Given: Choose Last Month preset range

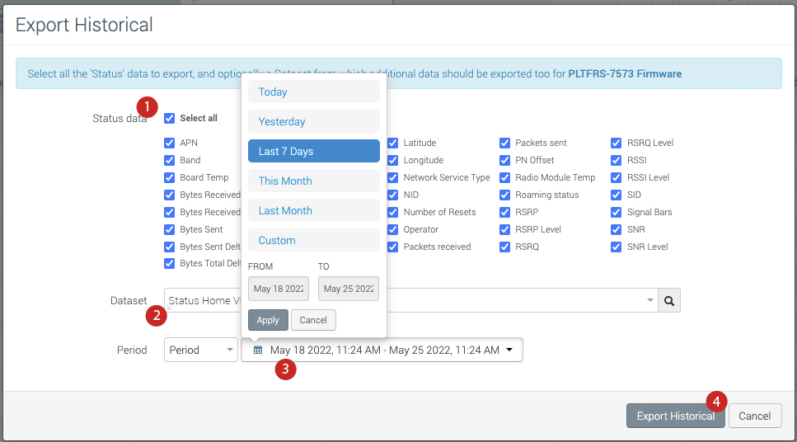Looking at the screenshot, I should coord(313,210).
